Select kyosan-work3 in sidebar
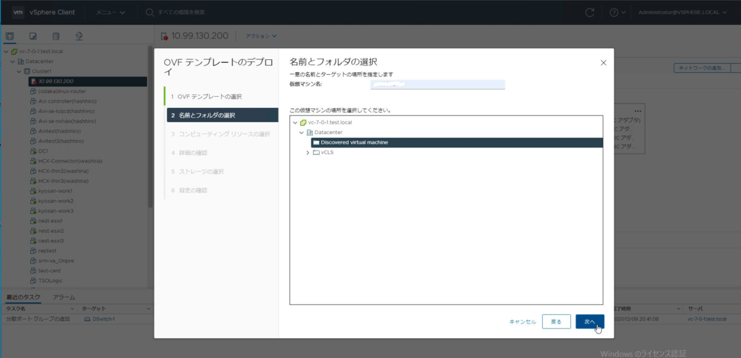The image size is (741, 358). (56, 211)
